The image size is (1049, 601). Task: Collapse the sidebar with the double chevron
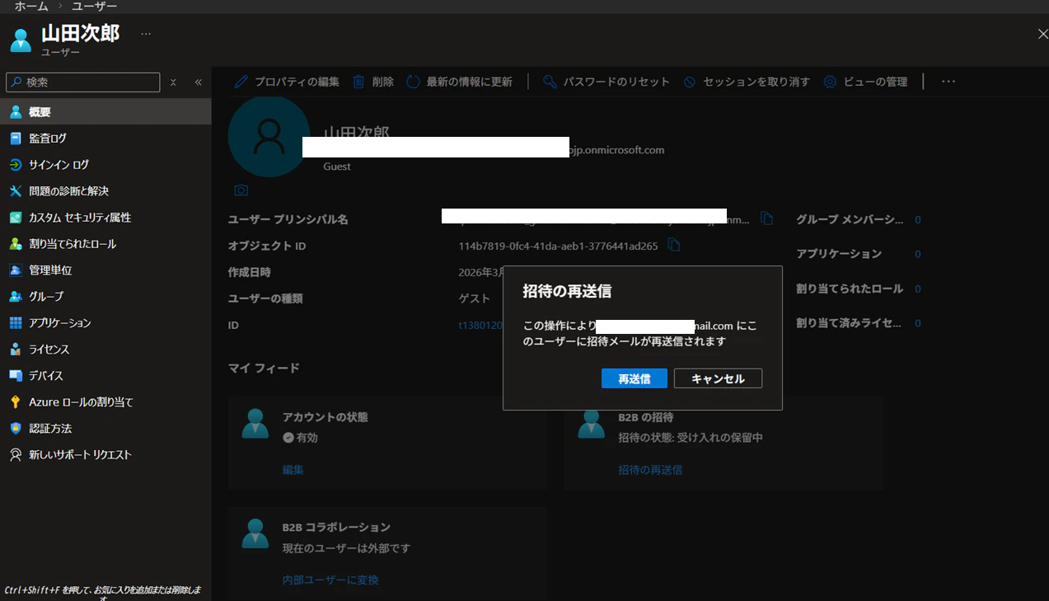pyautogui.click(x=199, y=82)
